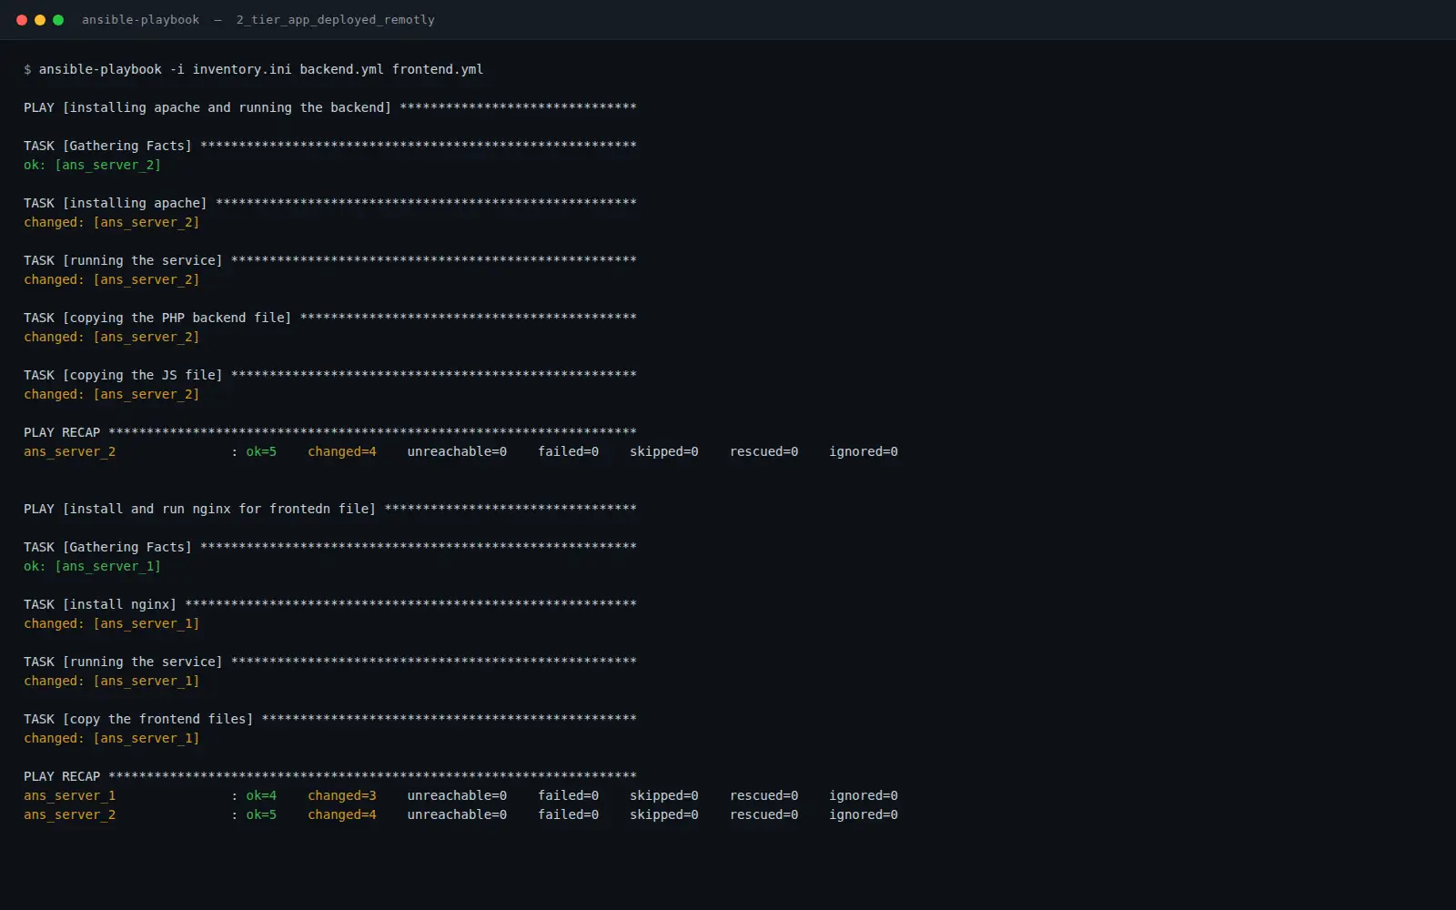Click changed result under "copying the PHP backend file"
The height and width of the screenshot is (910, 1456).
[111, 337]
